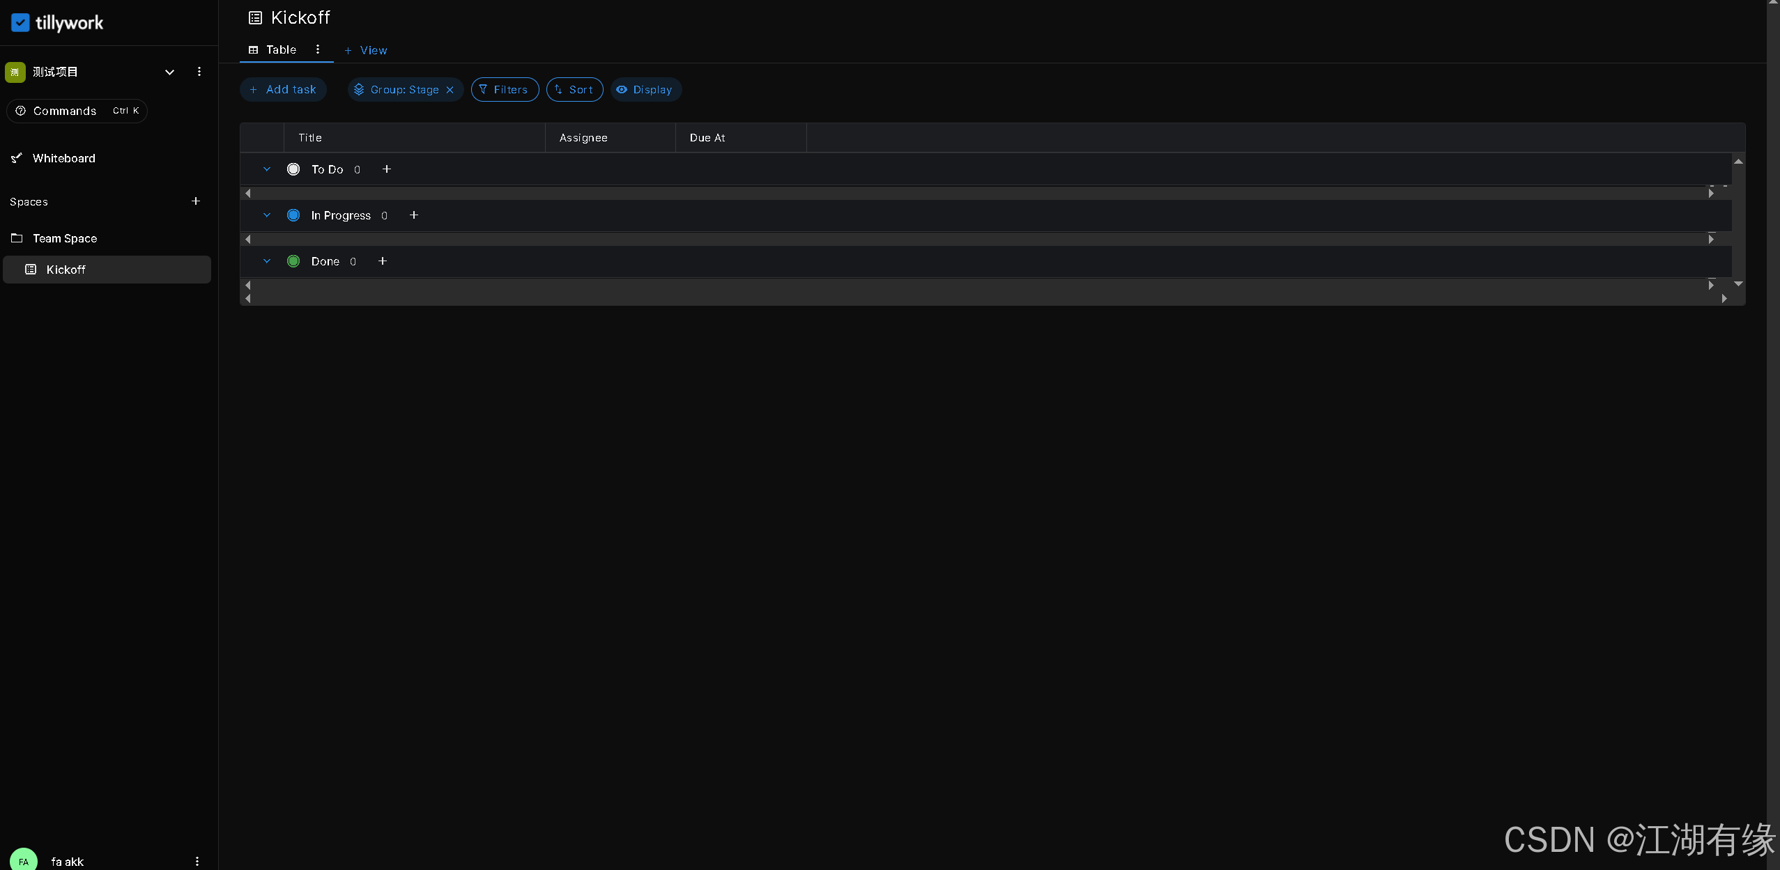
Task: Add a new view with + View
Action: click(366, 49)
